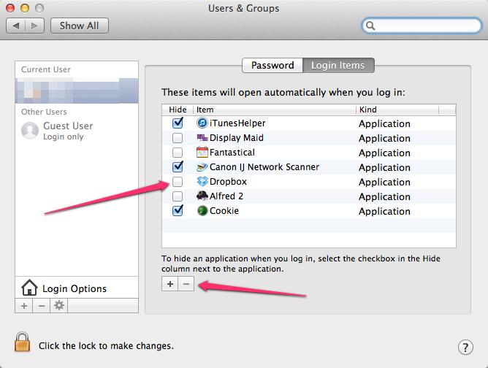Click the green Cookie app icon
This screenshot has height=368, width=488.
[202, 210]
